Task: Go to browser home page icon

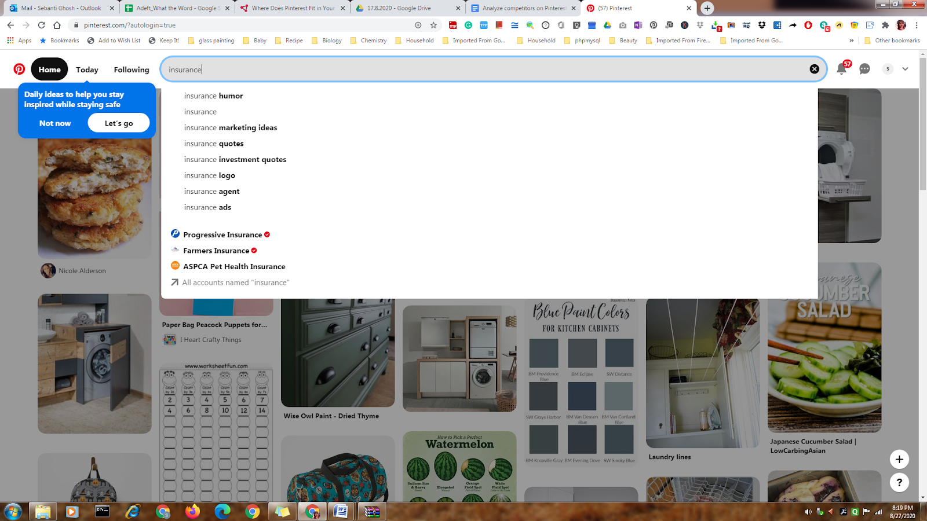Action: pyautogui.click(x=57, y=25)
